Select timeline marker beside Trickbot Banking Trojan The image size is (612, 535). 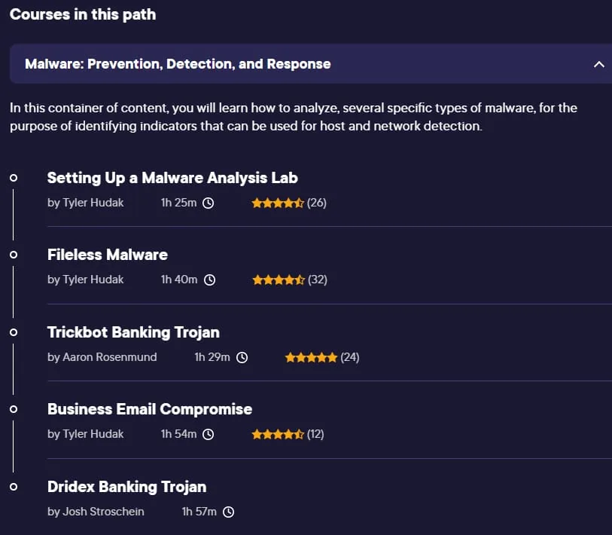click(x=14, y=332)
